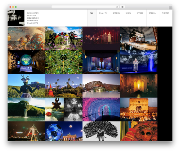Open the DISKOGRAFIE link
180x152 pixels.
click(33, 20)
